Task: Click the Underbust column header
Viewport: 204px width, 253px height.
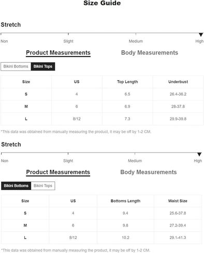Action: [178, 82]
